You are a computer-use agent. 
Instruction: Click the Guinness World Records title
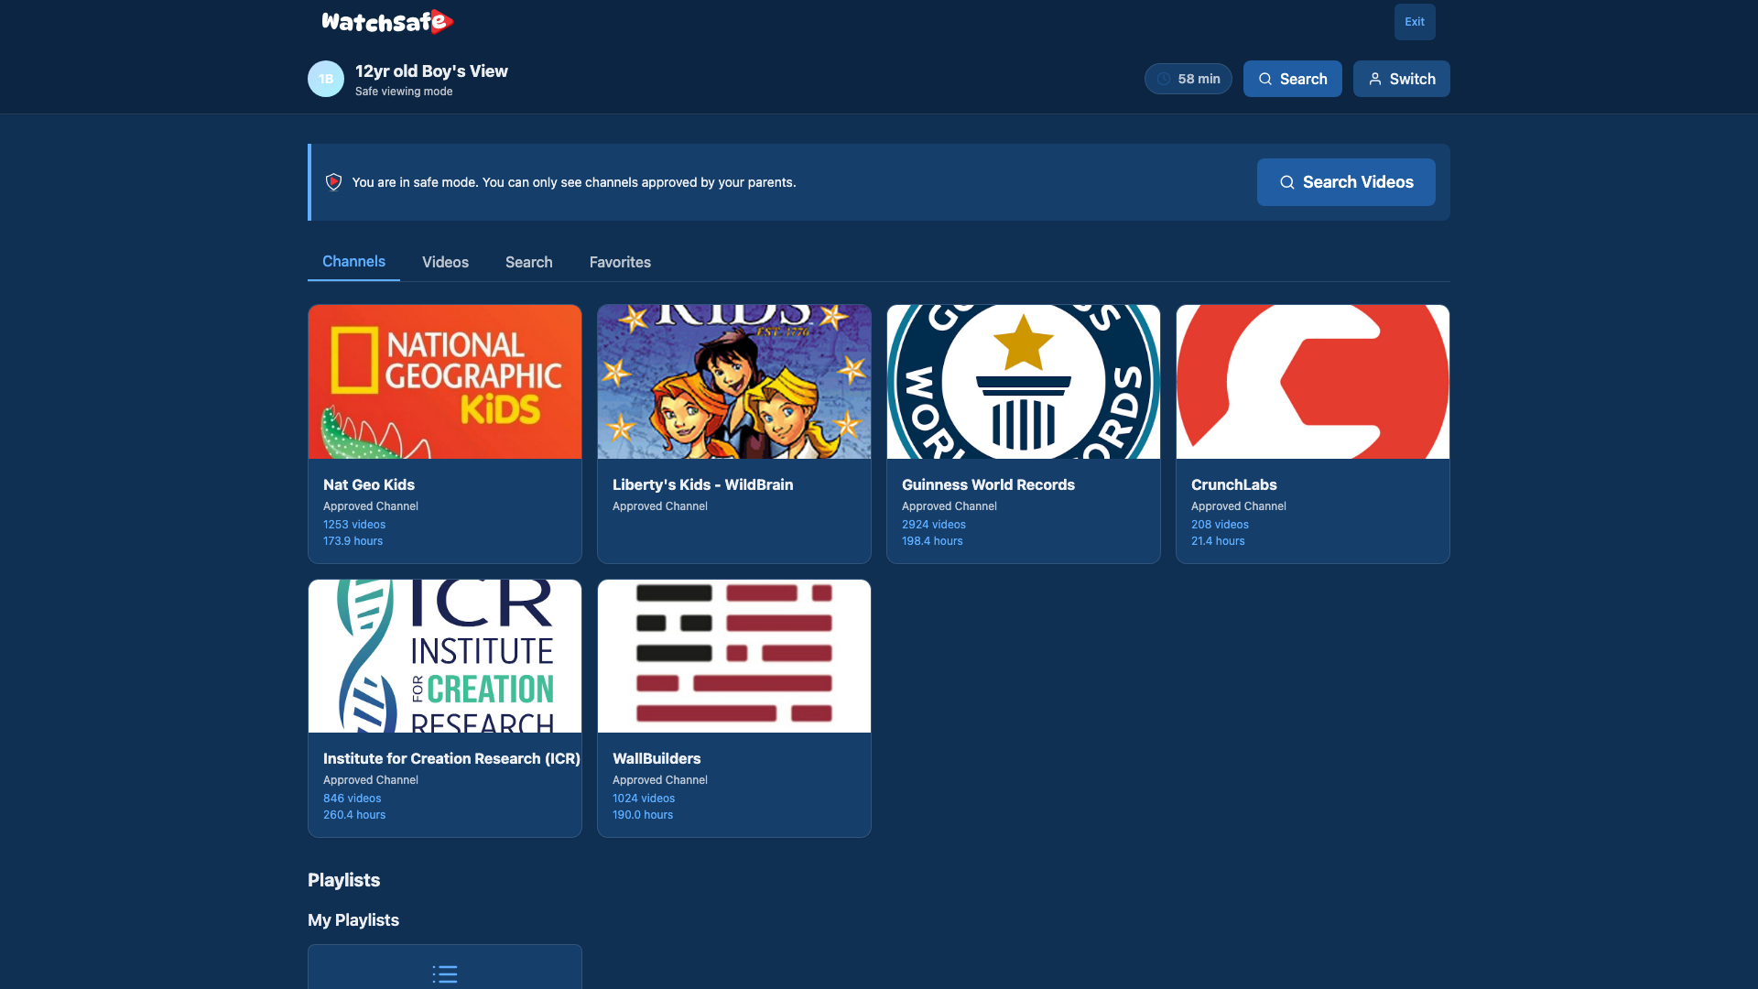(988, 484)
